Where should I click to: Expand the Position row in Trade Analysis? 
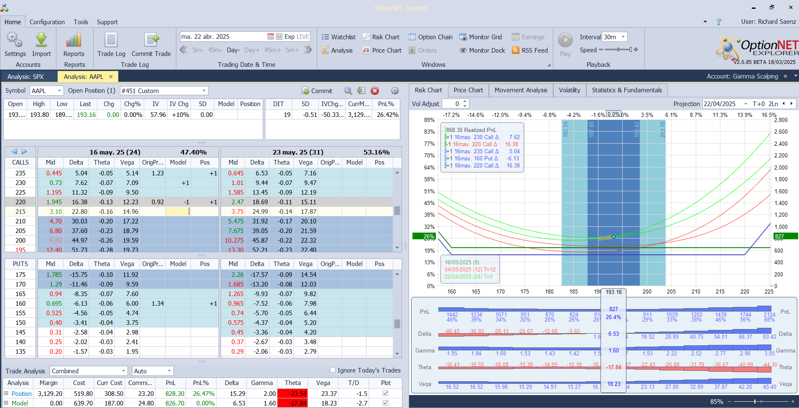coord(6,393)
